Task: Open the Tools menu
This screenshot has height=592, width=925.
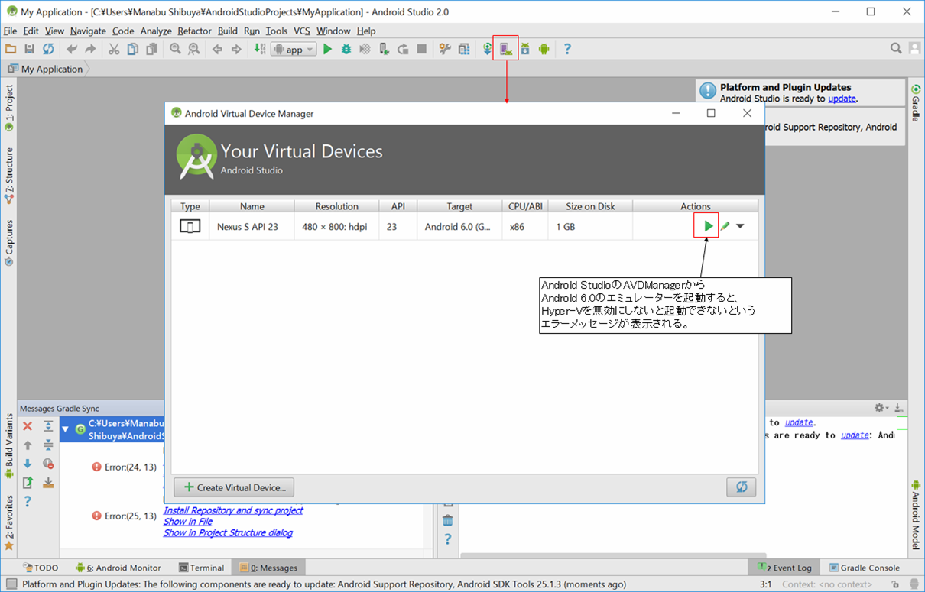Action: click(x=277, y=31)
